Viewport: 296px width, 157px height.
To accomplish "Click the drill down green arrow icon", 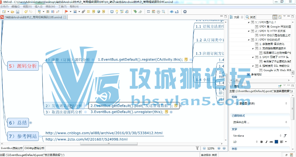I will [x=135, y=12].
